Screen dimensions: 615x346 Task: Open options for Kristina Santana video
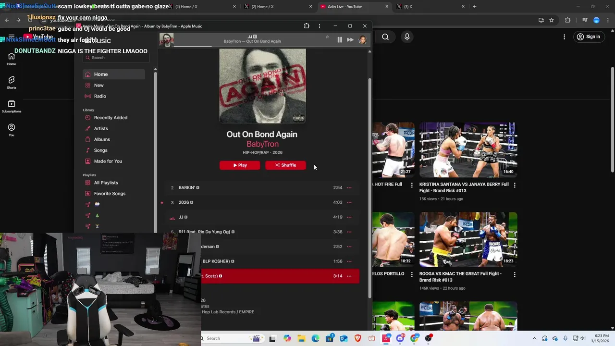tap(515, 185)
